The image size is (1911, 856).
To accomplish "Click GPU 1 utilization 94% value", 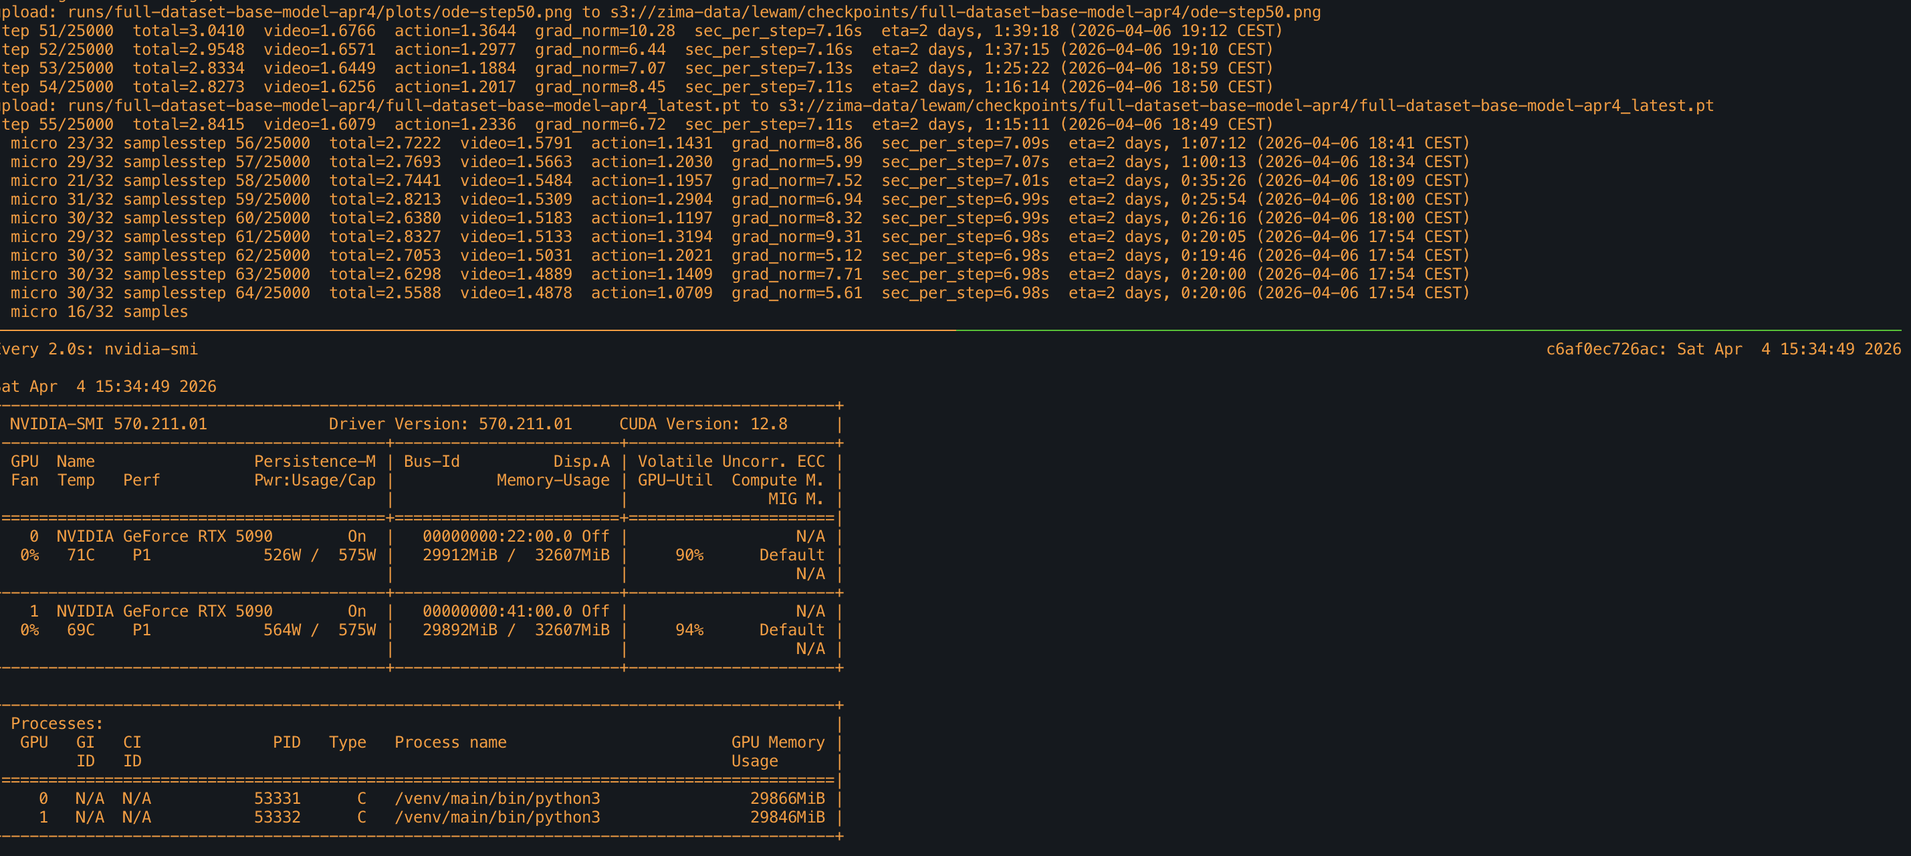I will pos(689,630).
